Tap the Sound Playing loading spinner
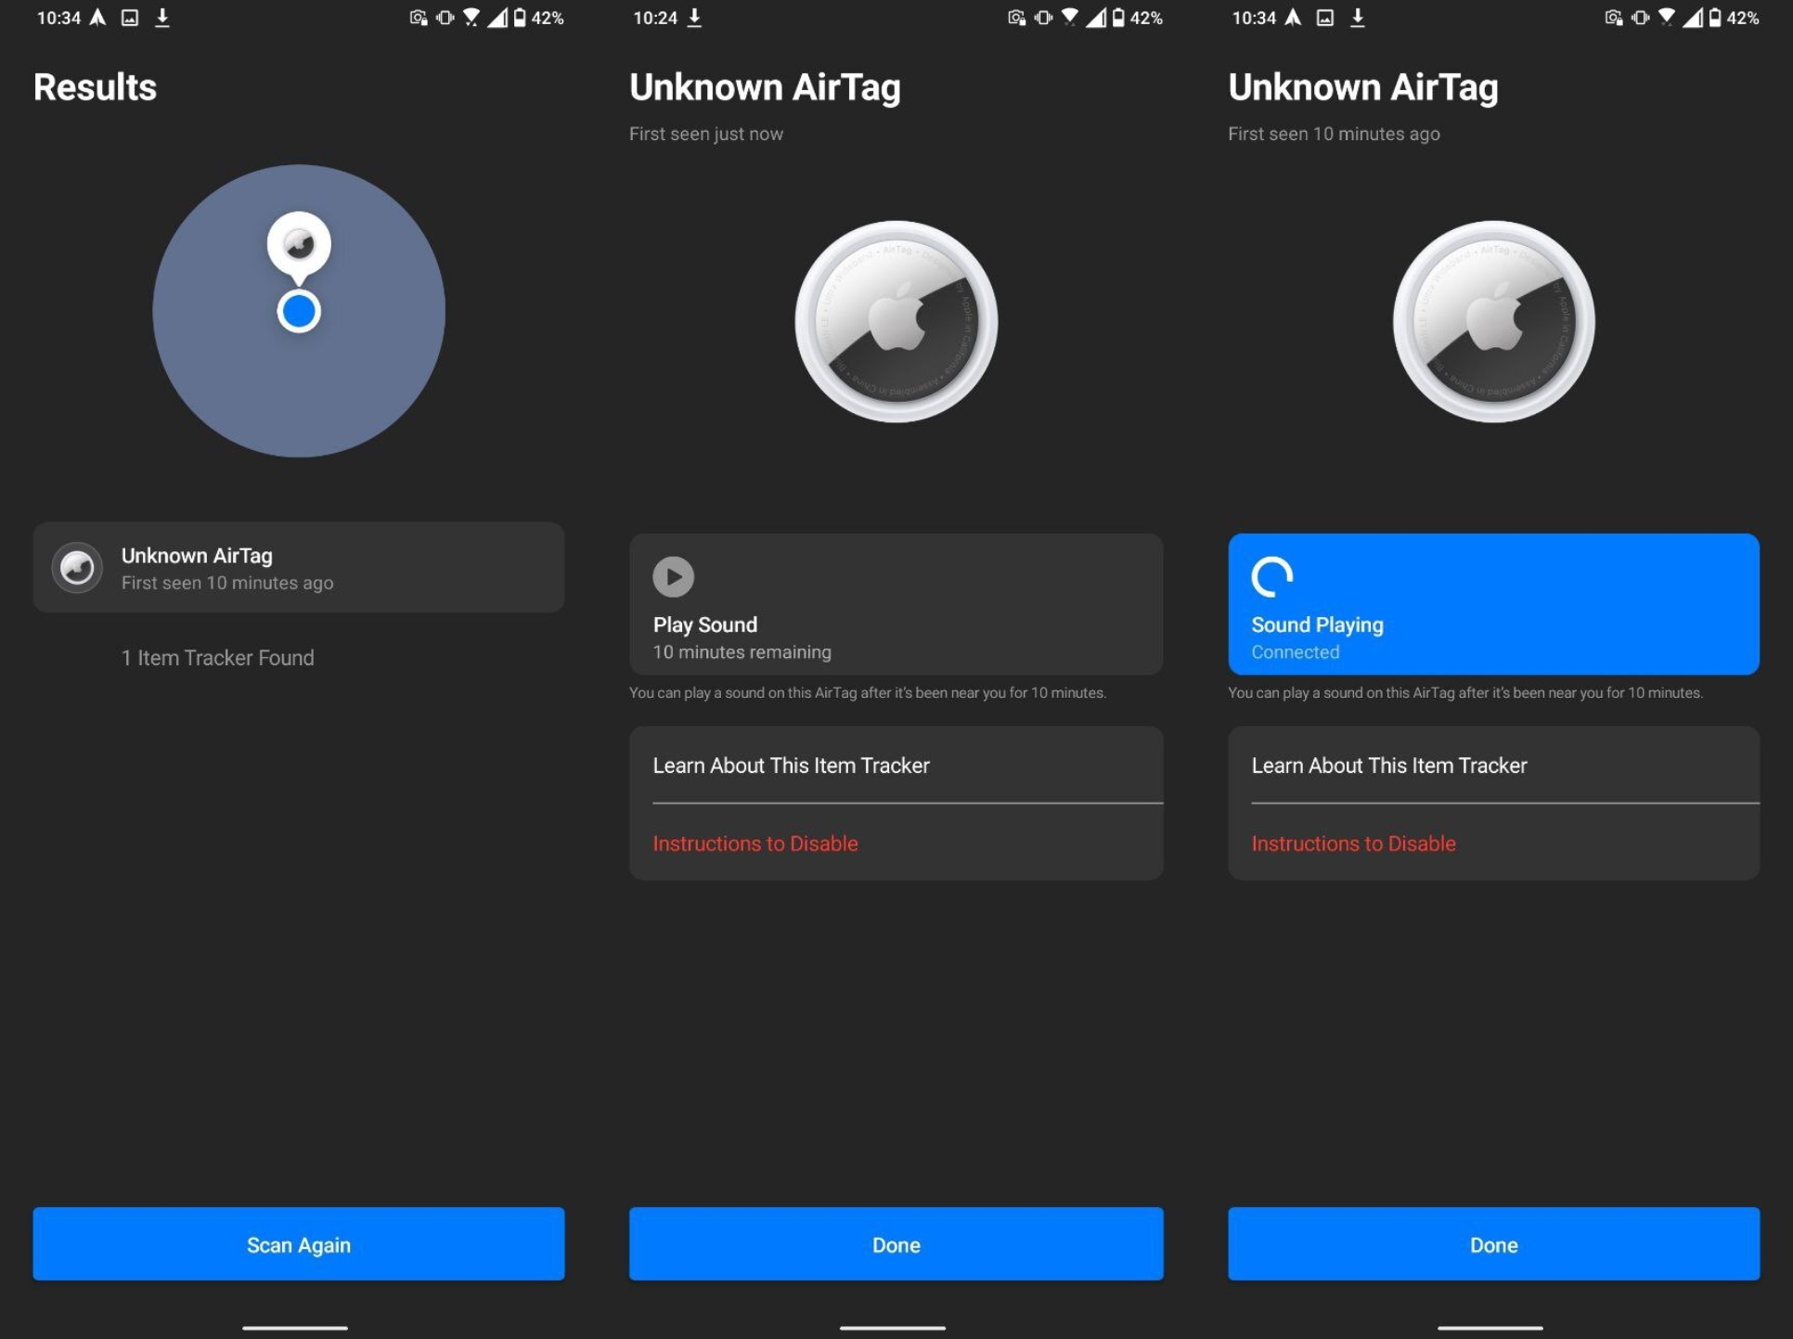Screen dimensions: 1793x1339 coord(1272,576)
